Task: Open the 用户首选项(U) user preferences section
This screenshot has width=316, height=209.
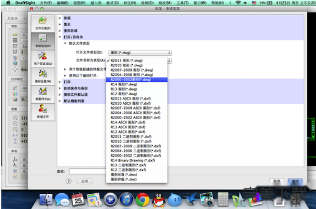Action: 43,58
